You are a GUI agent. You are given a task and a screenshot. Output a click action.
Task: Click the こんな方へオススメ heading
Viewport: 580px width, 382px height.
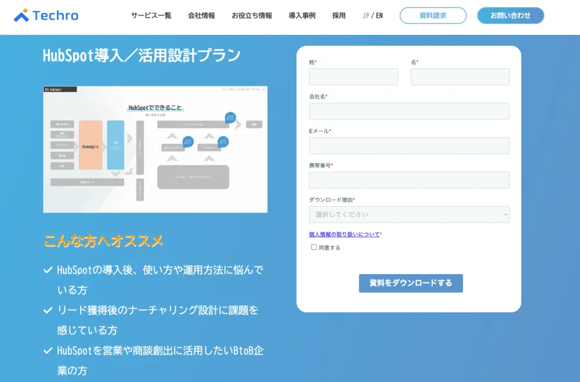(x=103, y=241)
